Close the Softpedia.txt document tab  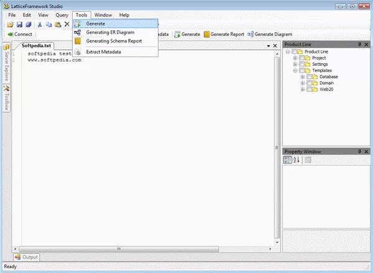tap(275, 45)
